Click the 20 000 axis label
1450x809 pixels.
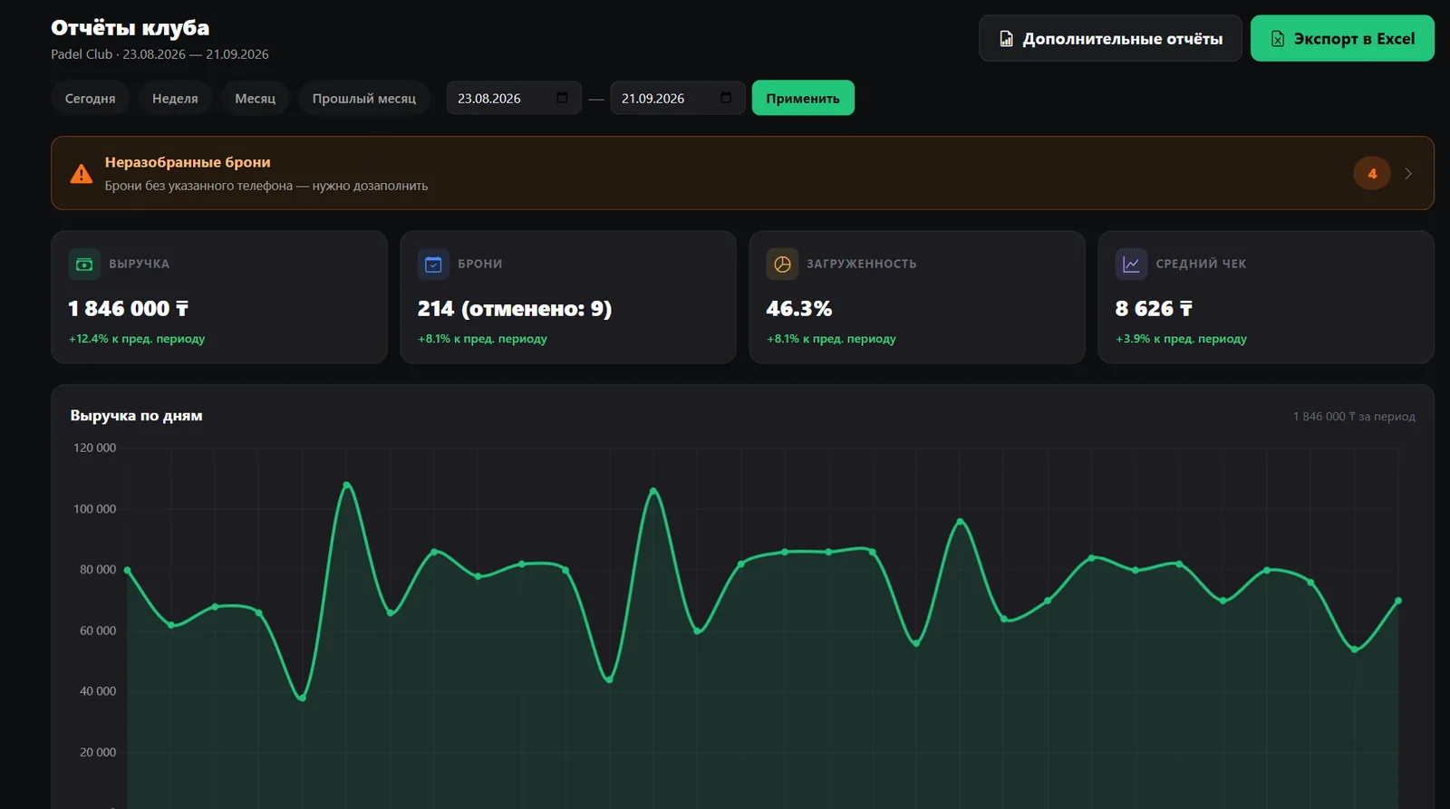coord(98,752)
